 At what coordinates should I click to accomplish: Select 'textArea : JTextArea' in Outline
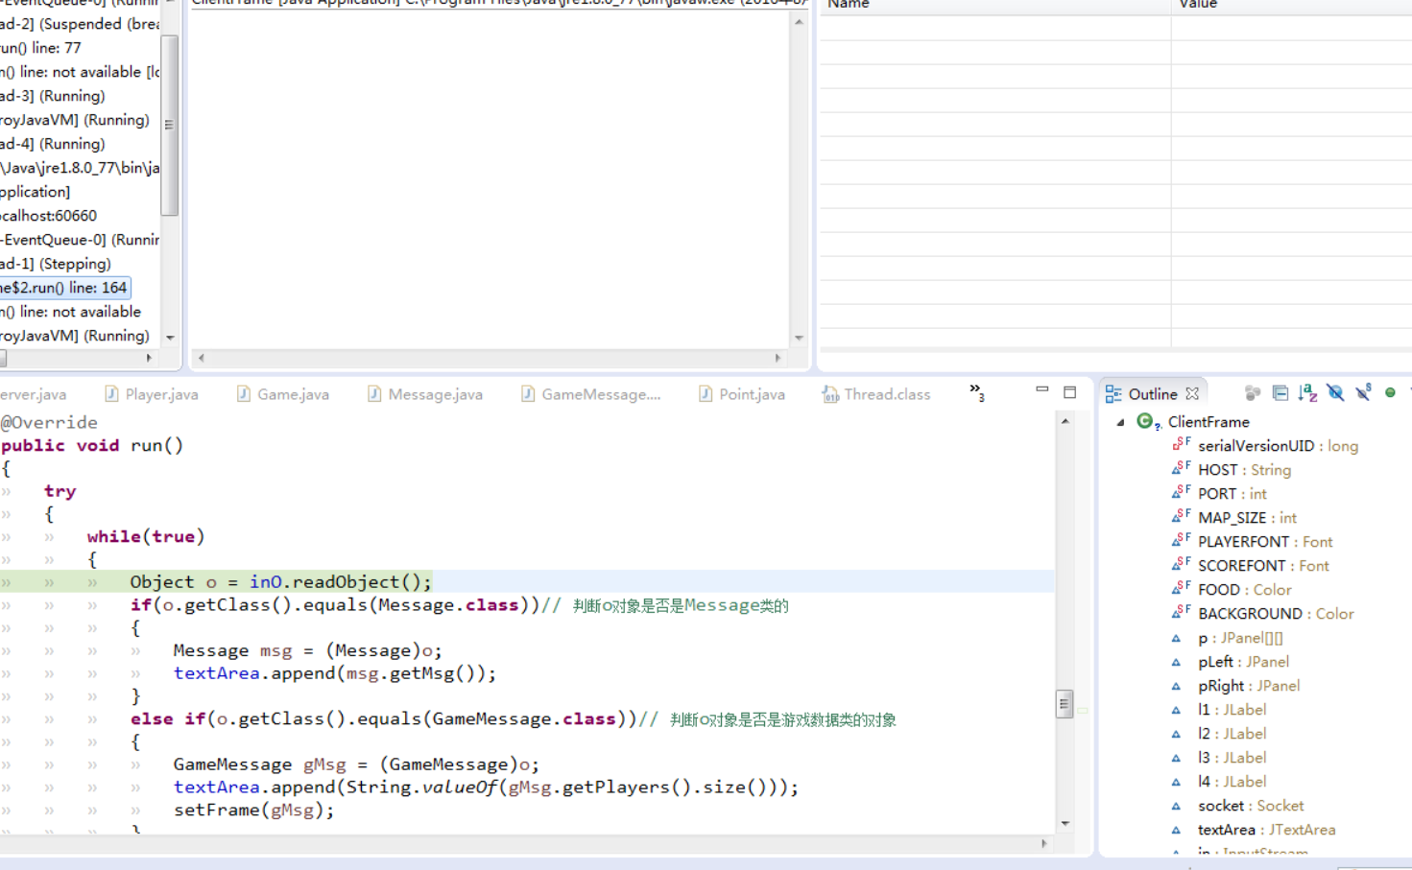coord(1266,830)
